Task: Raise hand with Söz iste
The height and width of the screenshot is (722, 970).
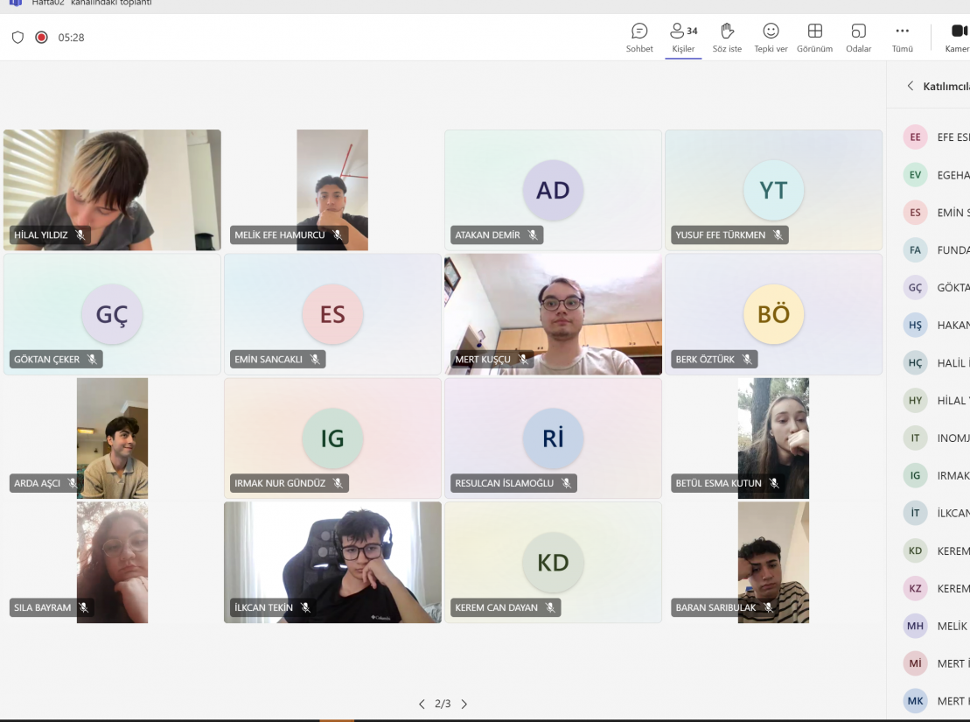Action: pyautogui.click(x=727, y=38)
